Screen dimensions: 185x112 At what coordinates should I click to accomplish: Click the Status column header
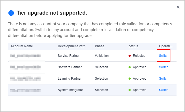(133, 46)
